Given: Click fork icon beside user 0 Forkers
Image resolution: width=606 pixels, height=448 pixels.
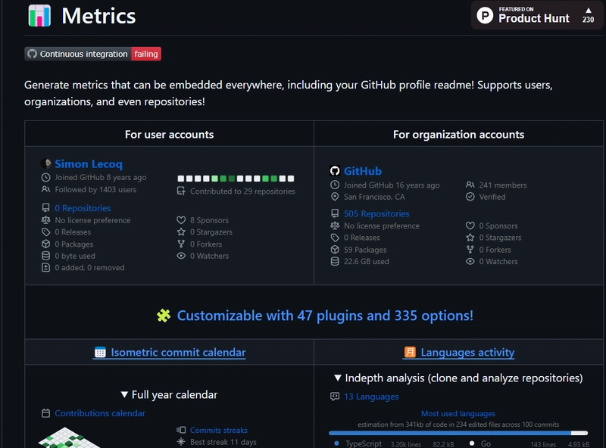Looking at the screenshot, I should 181,244.
